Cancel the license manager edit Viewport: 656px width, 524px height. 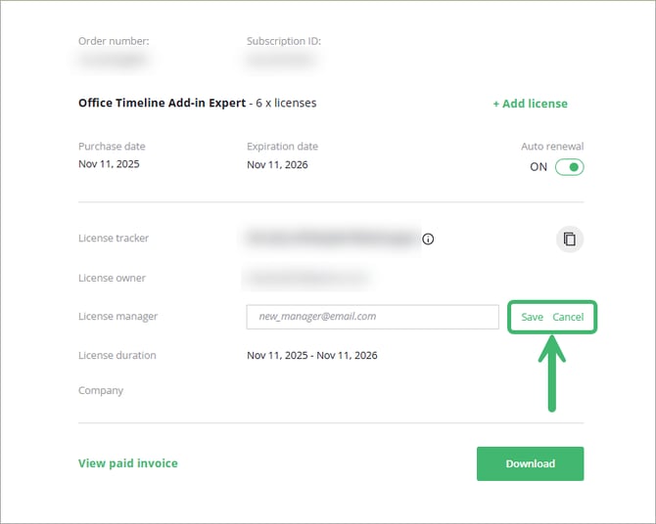pyautogui.click(x=568, y=317)
